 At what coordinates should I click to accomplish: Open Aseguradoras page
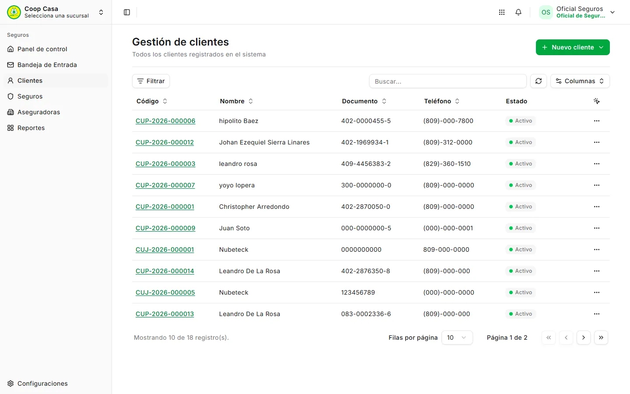coord(56,112)
